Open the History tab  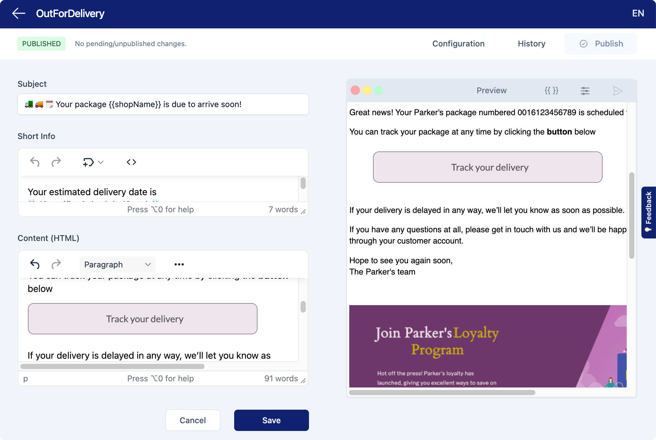[x=531, y=44]
